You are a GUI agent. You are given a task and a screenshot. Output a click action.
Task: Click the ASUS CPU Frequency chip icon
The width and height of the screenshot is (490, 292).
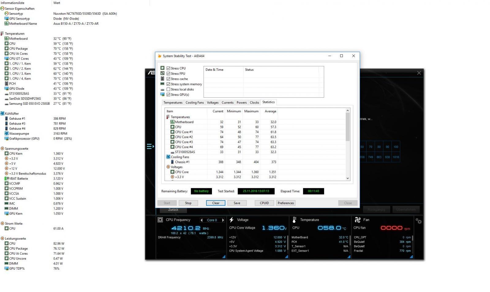pos(160,220)
